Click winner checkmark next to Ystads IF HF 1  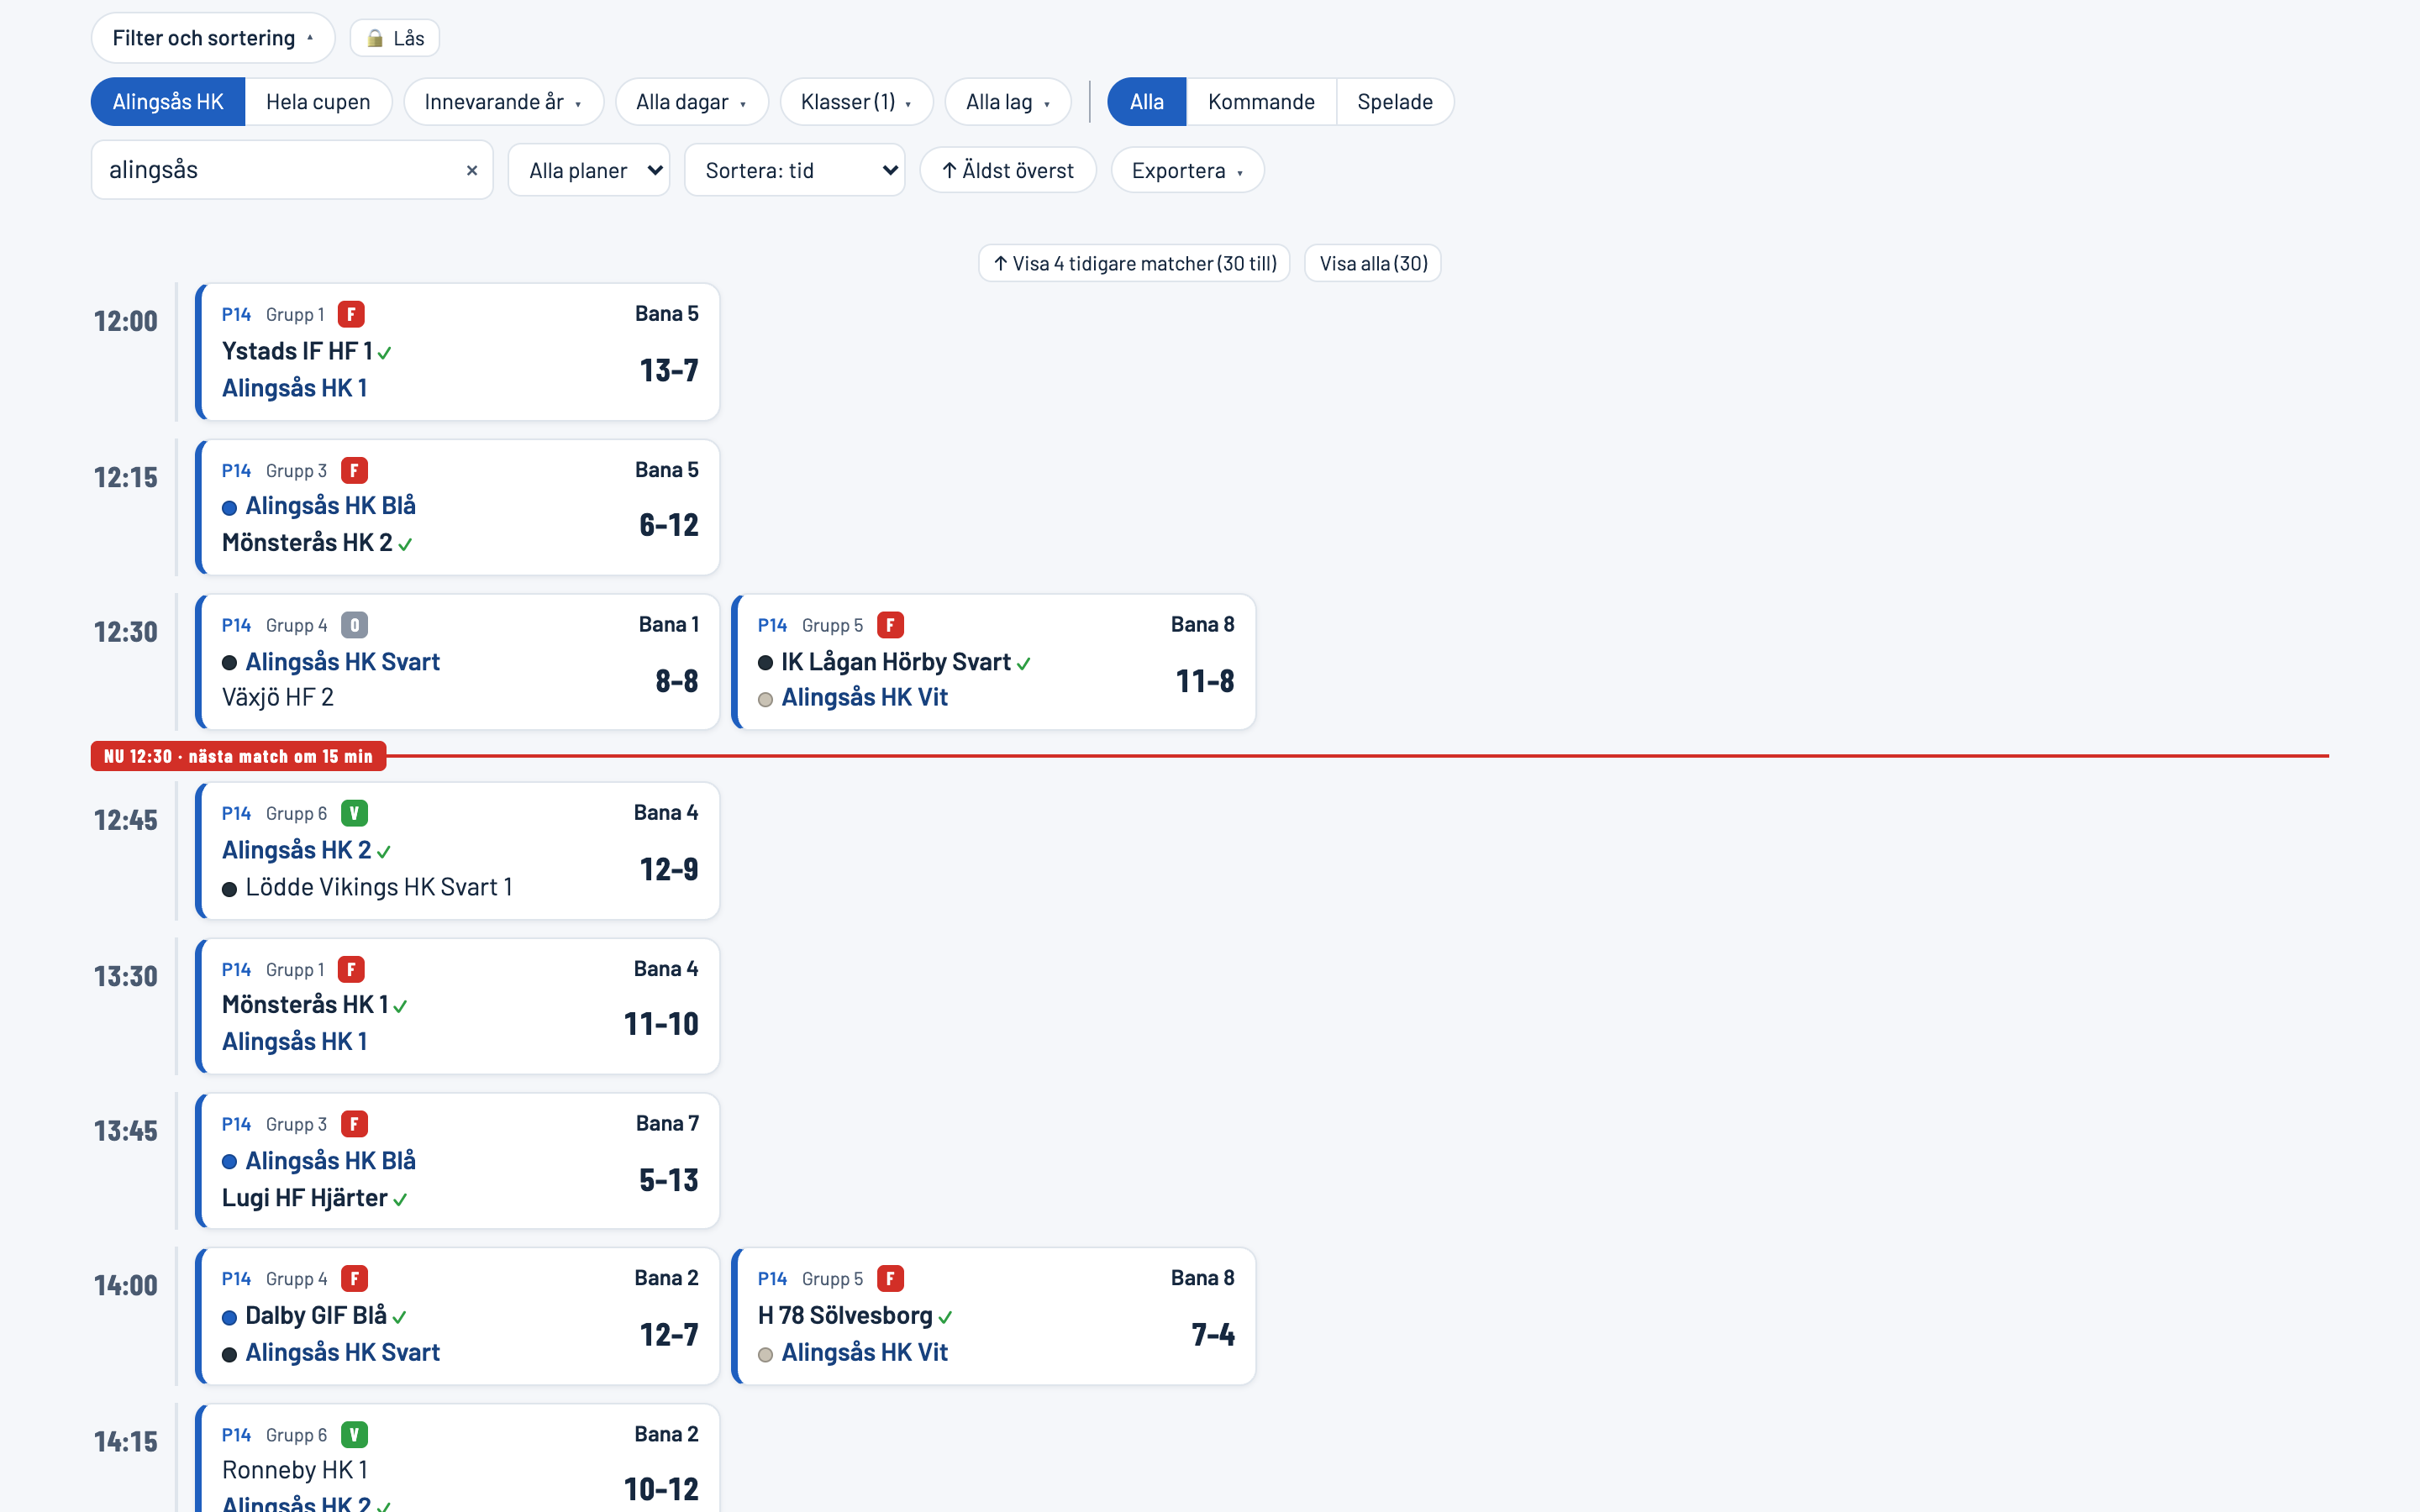(385, 353)
